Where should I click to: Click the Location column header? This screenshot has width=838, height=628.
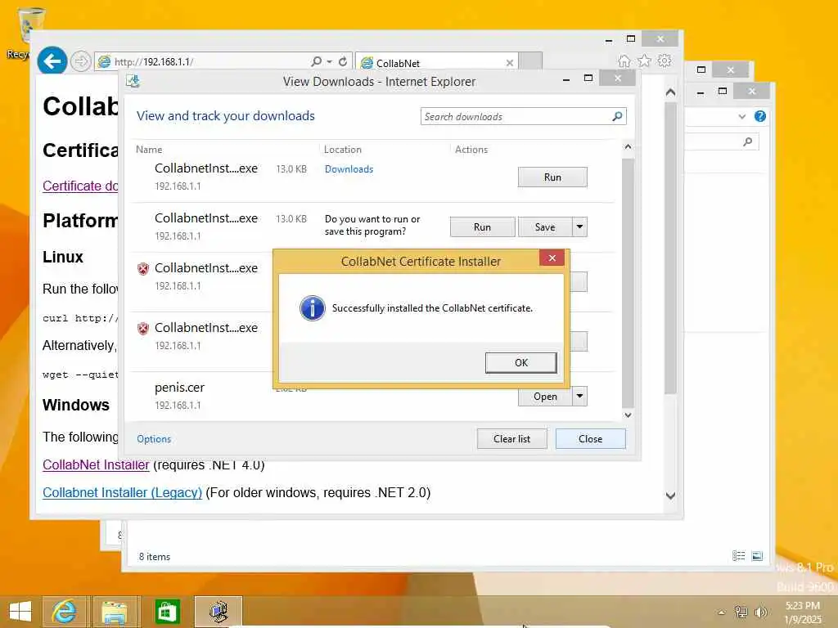click(x=343, y=150)
